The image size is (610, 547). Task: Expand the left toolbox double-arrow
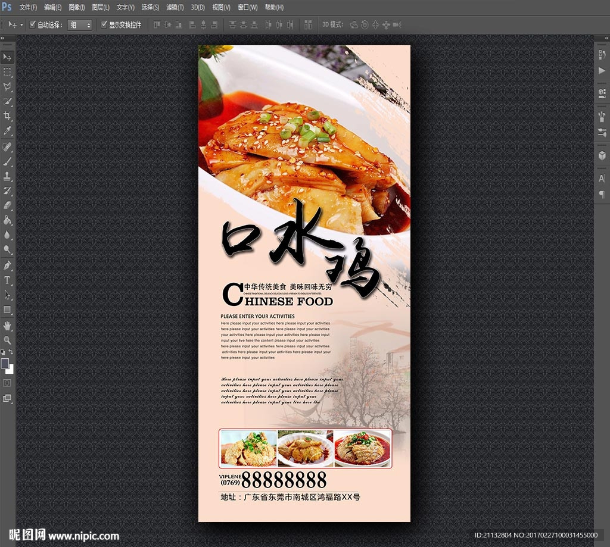tap(3, 38)
